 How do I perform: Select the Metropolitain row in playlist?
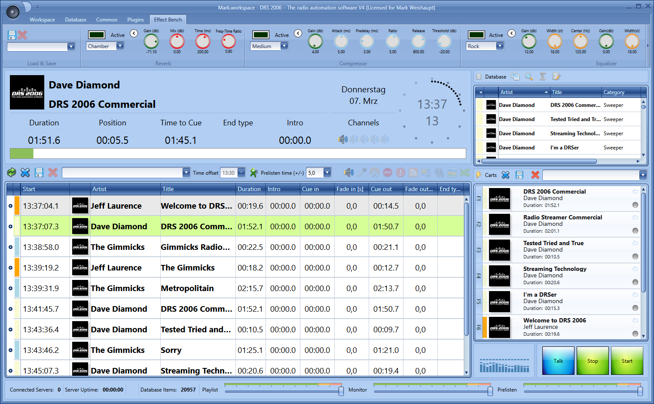pyautogui.click(x=187, y=289)
